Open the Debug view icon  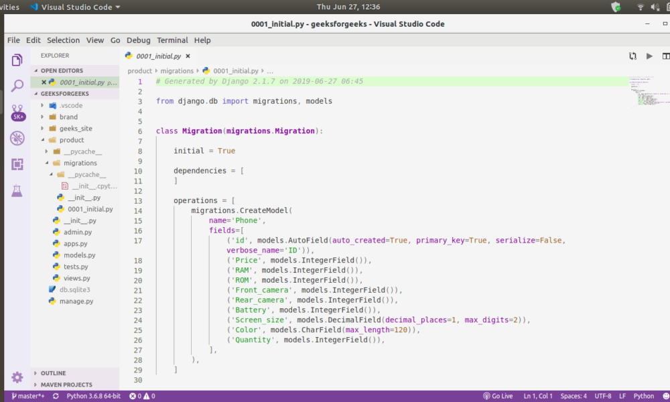click(17, 138)
